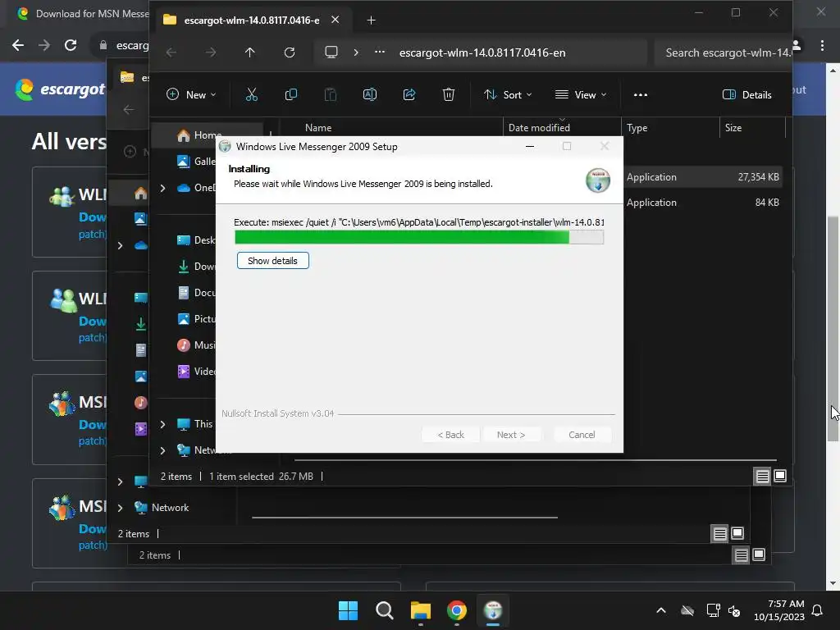
Task: Click the Rename icon in File Explorer toolbar
Action: 370,95
